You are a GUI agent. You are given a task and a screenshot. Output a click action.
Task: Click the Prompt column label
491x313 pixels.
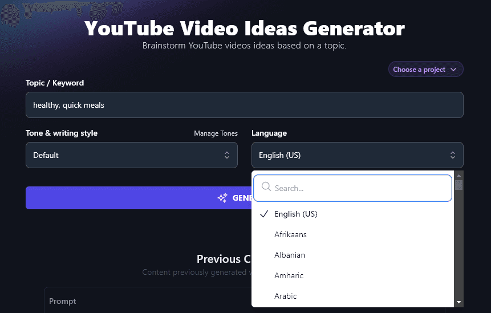[x=63, y=301]
